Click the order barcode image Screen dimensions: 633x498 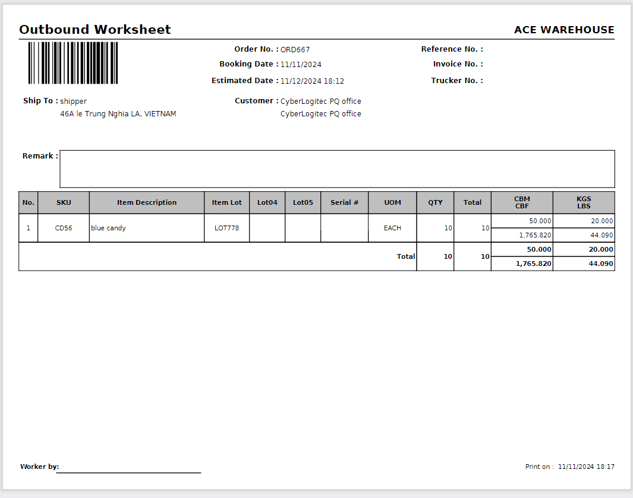73,63
